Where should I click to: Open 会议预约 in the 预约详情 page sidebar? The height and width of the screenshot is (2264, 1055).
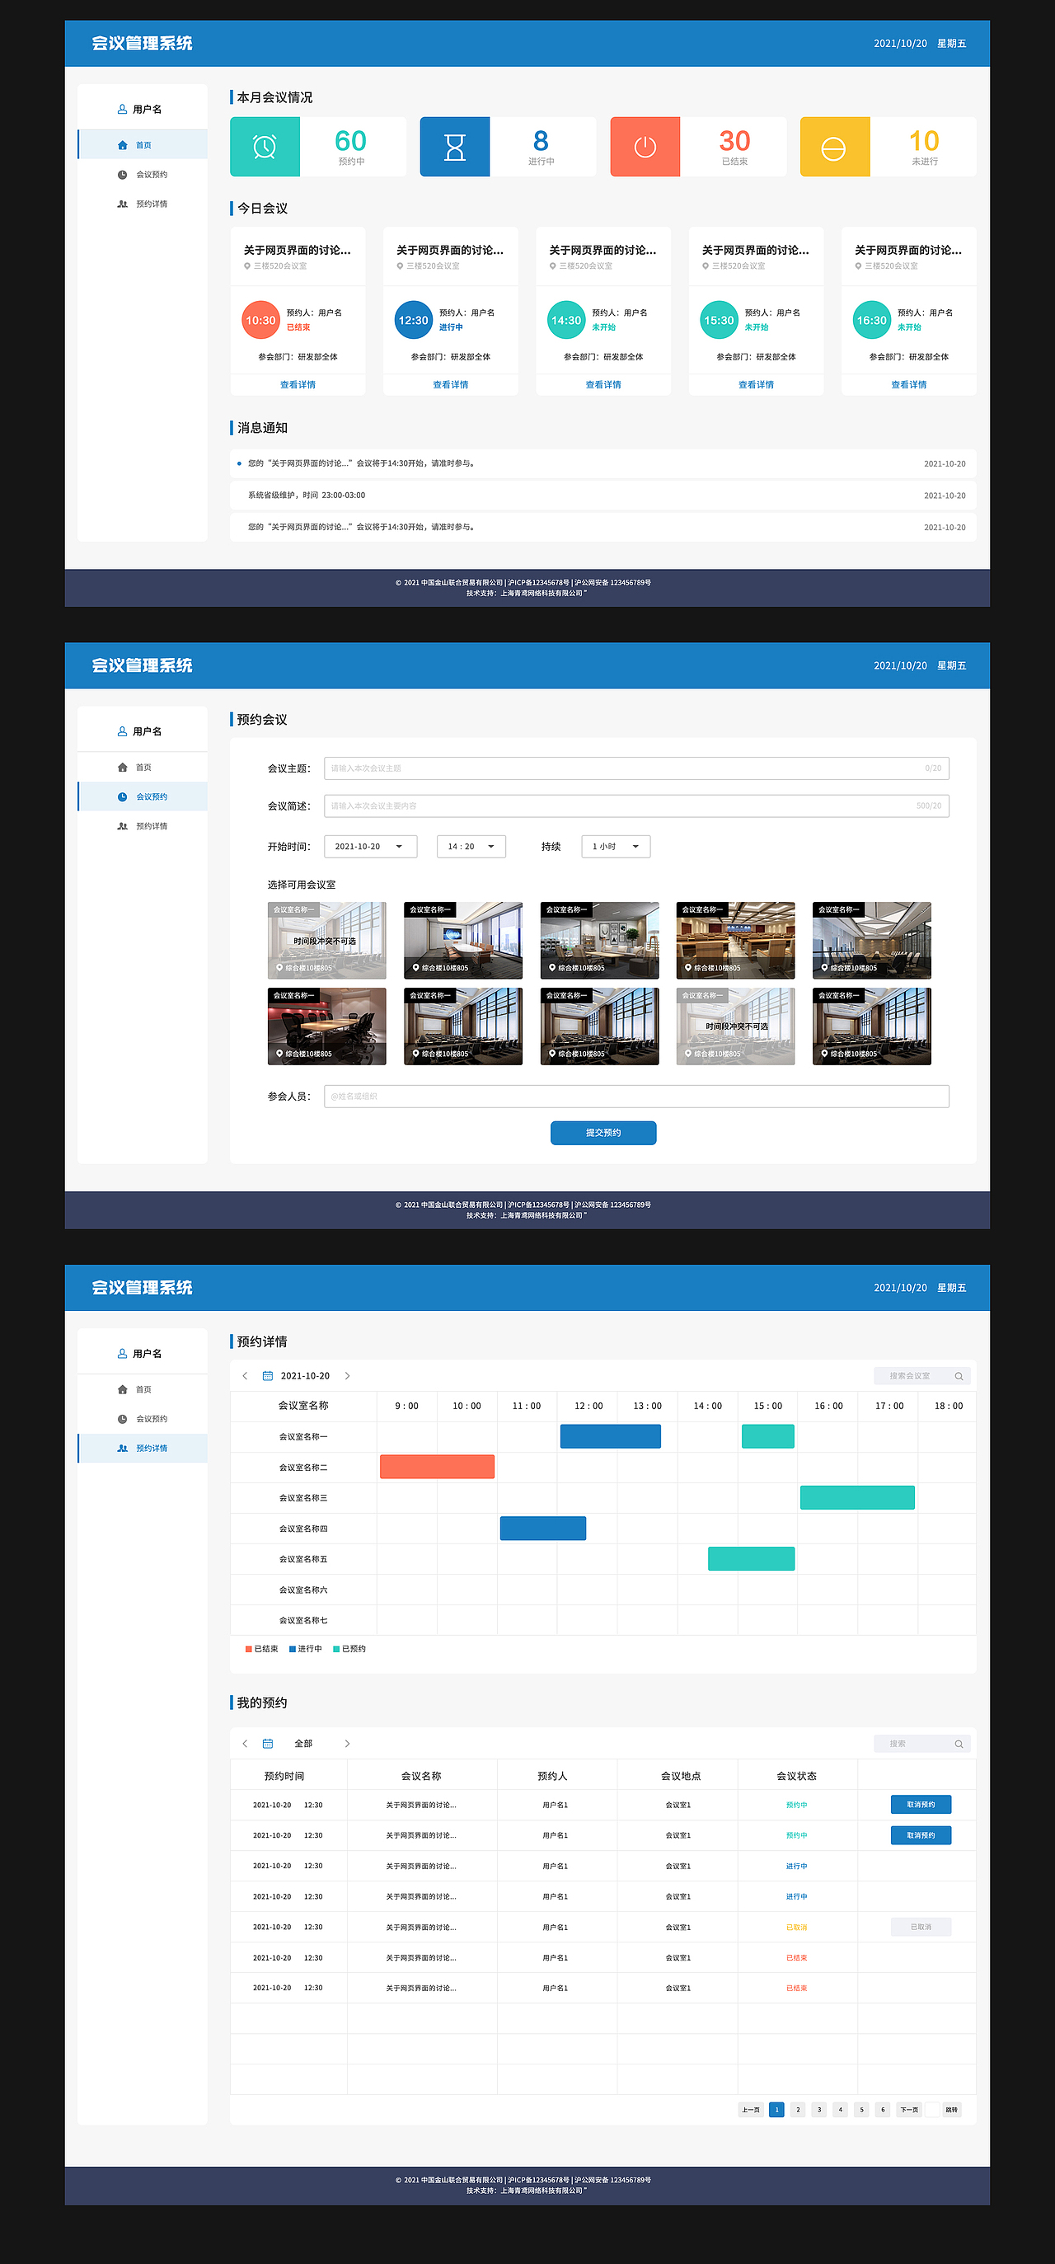(x=143, y=1419)
